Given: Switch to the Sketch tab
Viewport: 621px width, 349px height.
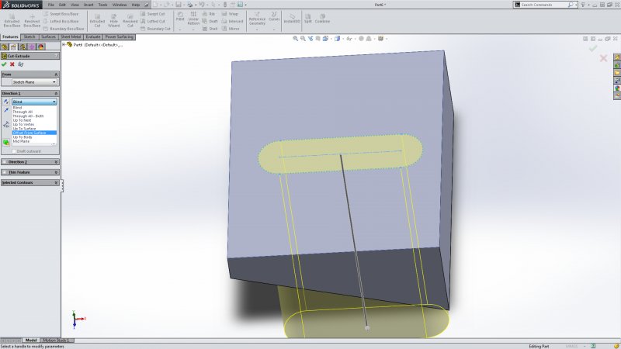Looking at the screenshot, I should point(29,36).
